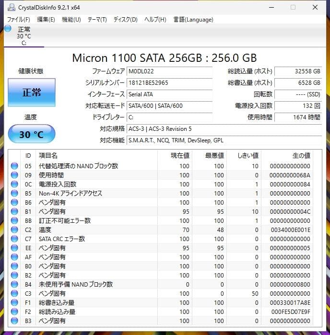
Task: Click total host reads value 32558 GB
Action: tap(298, 71)
